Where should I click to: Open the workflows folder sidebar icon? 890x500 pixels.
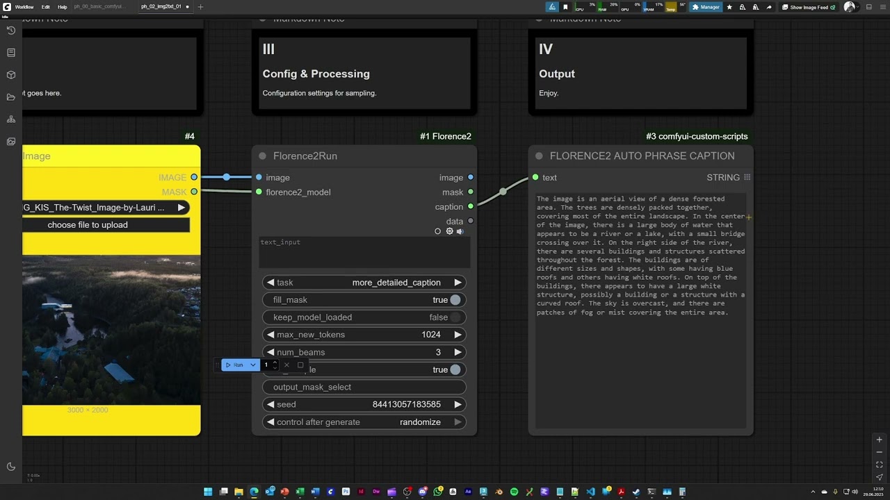(10, 97)
